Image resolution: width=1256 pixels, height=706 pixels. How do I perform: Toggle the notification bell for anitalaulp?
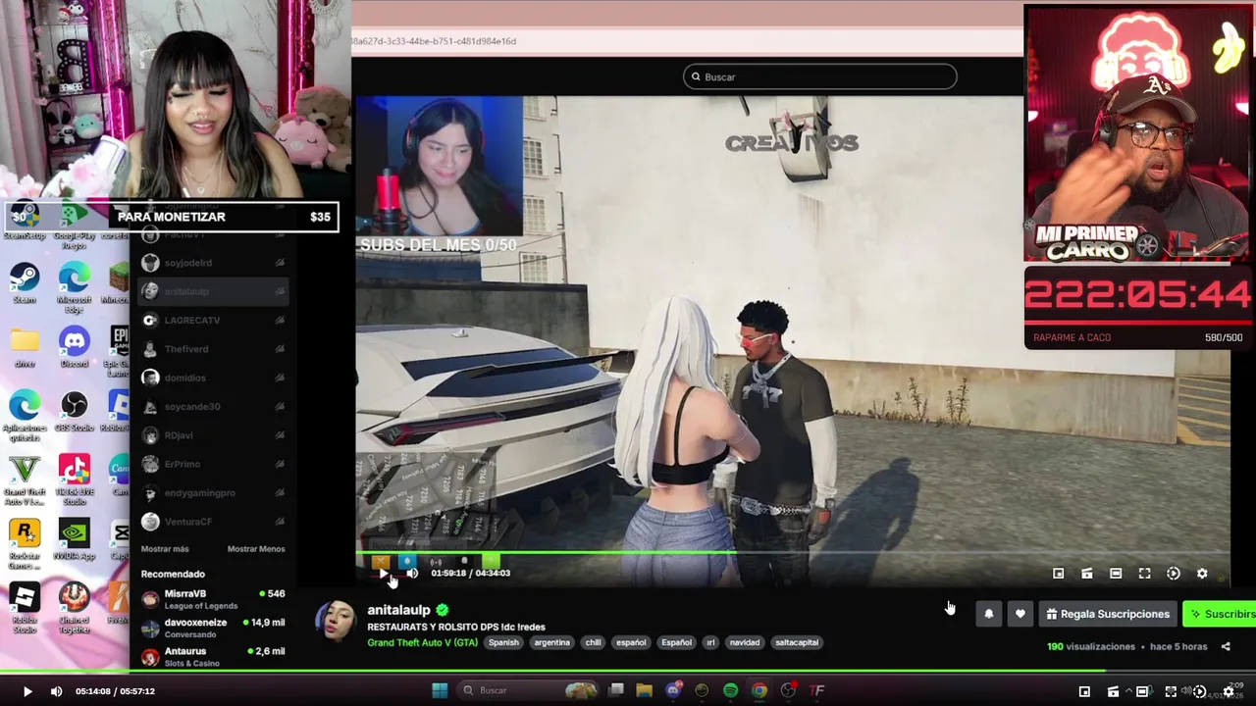pyautogui.click(x=988, y=614)
